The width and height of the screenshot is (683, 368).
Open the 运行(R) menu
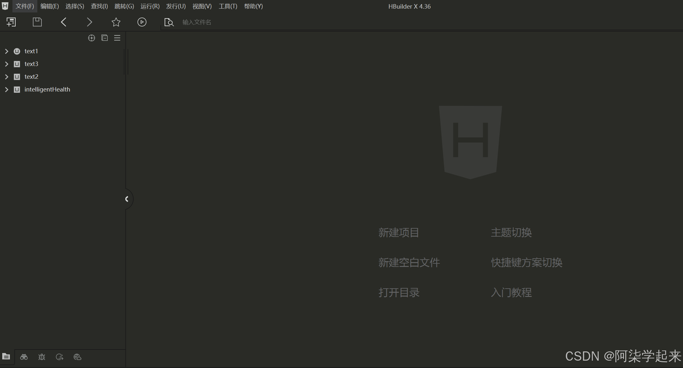point(150,6)
